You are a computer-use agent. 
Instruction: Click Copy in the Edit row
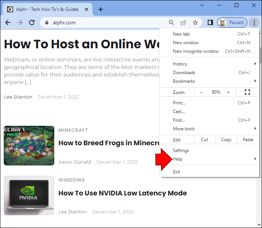click(226, 140)
